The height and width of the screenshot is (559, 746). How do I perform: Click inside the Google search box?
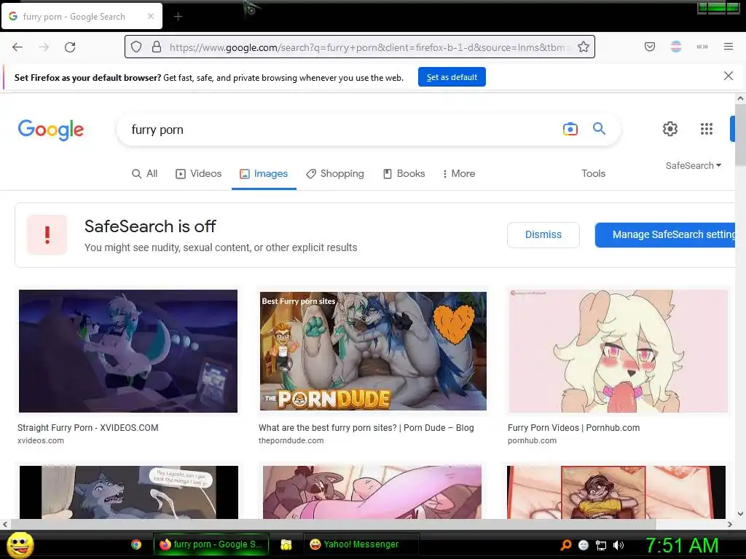pyautogui.click(x=342, y=130)
